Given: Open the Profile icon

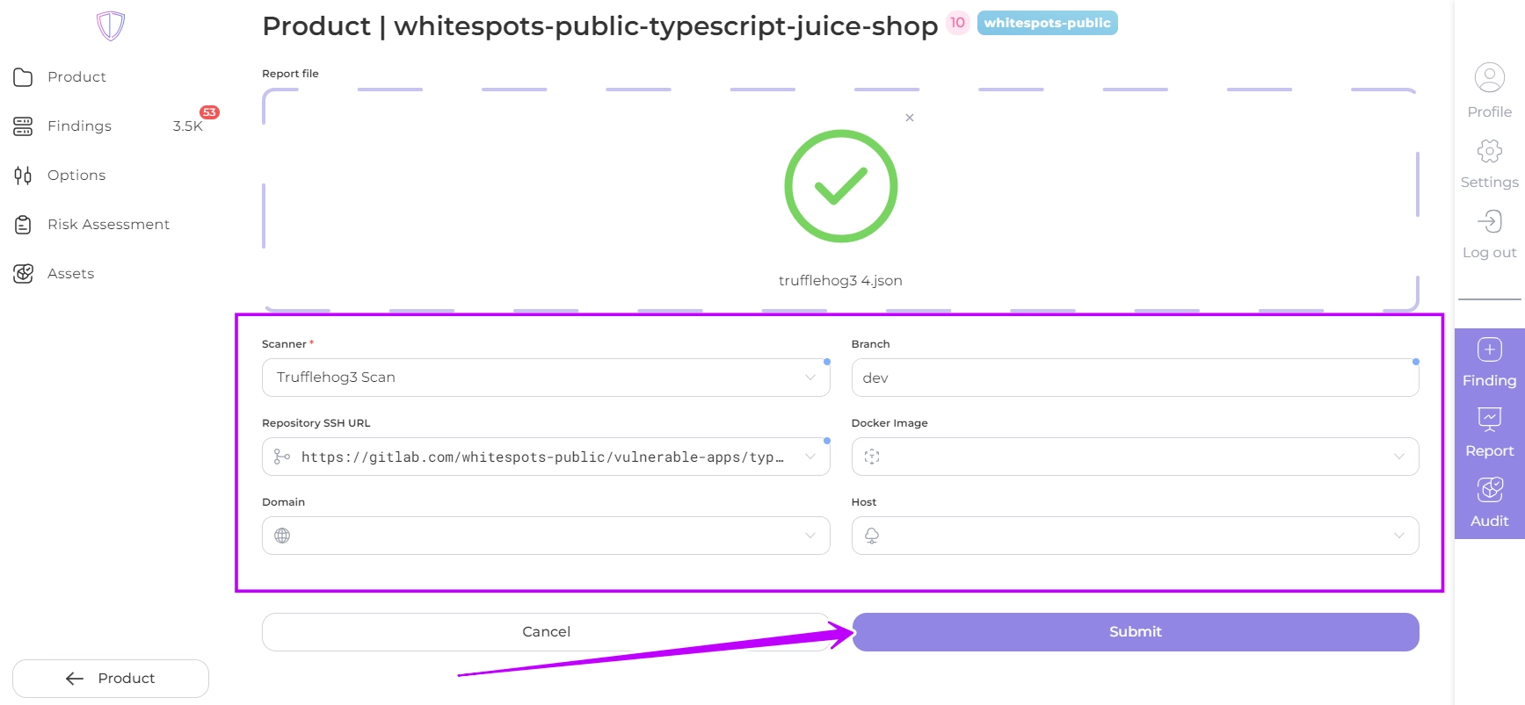Looking at the screenshot, I should [1489, 78].
